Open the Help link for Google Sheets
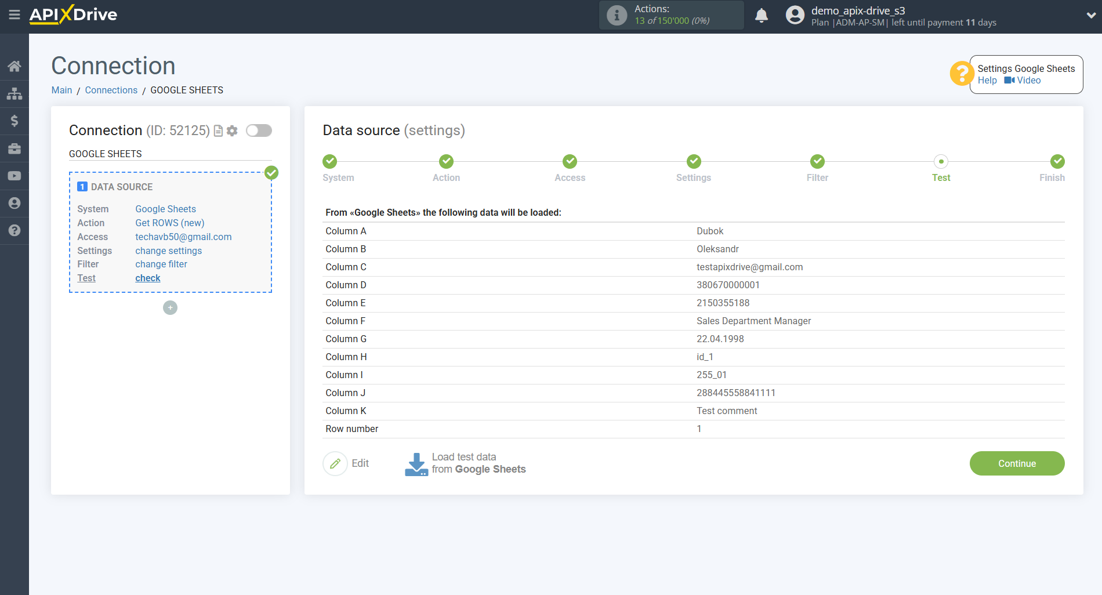1102x595 pixels. pyautogui.click(x=987, y=80)
